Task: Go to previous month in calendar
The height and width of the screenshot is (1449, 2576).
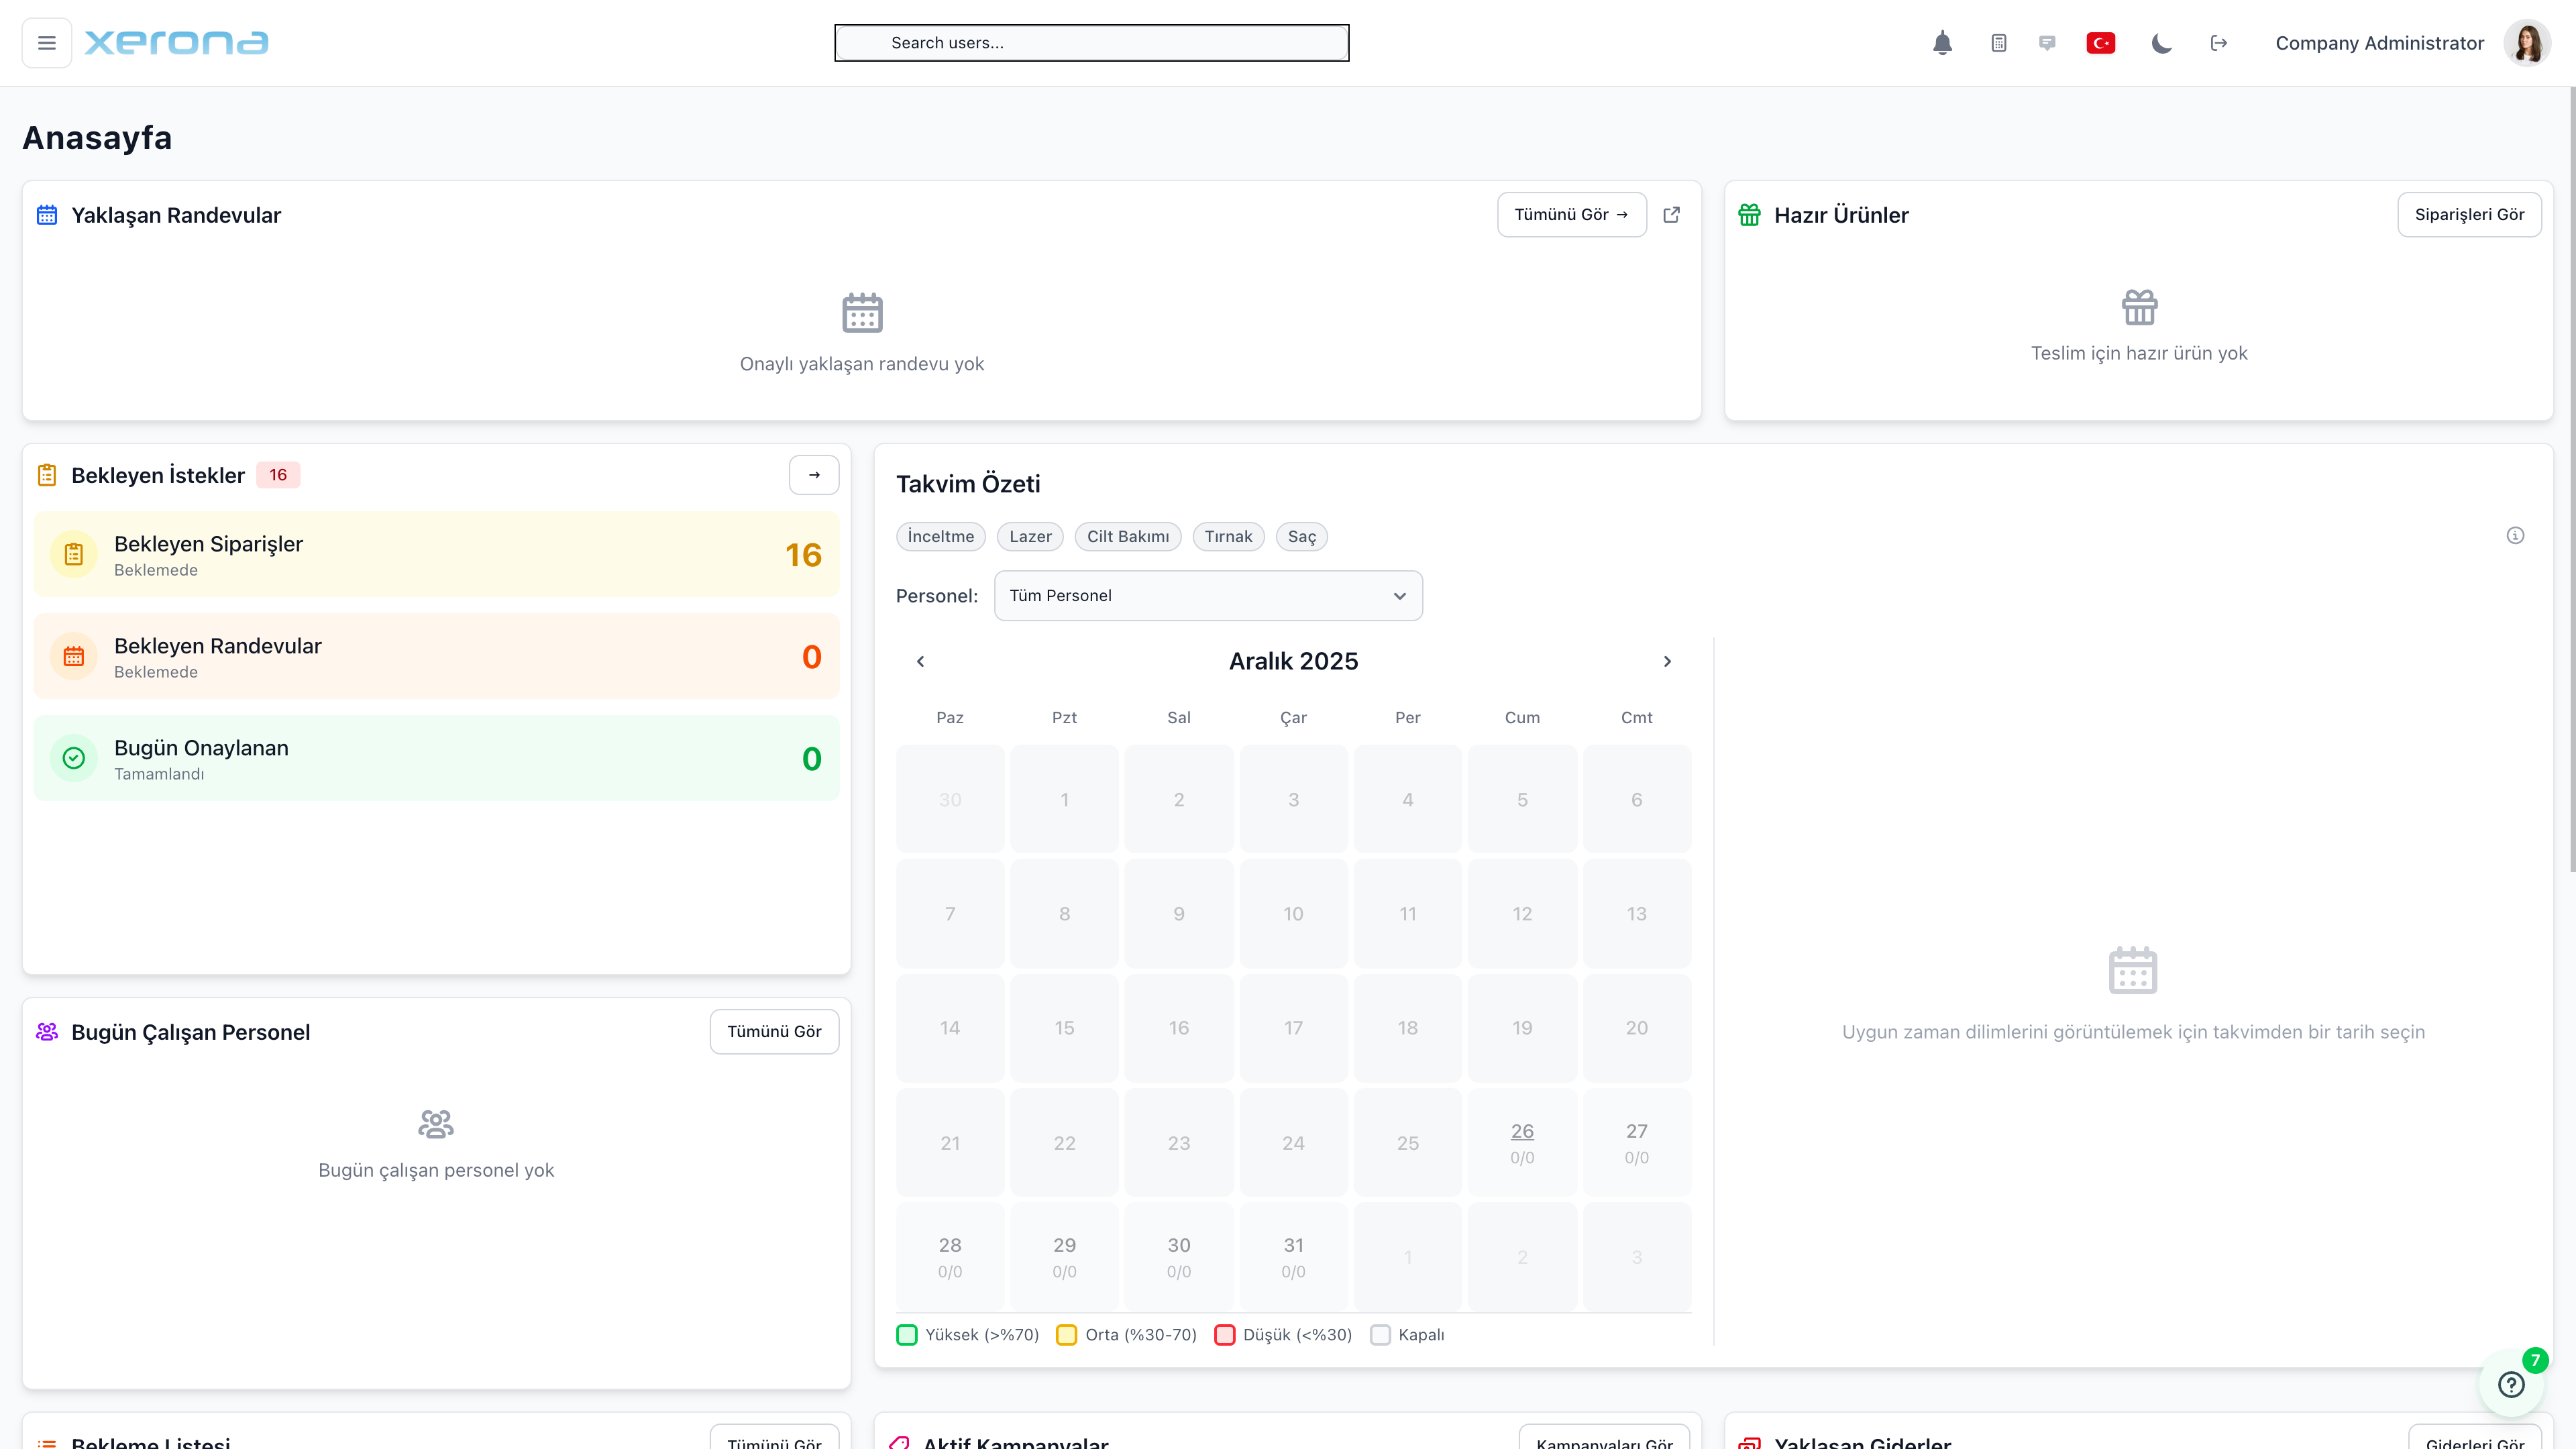Action: click(x=920, y=662)
